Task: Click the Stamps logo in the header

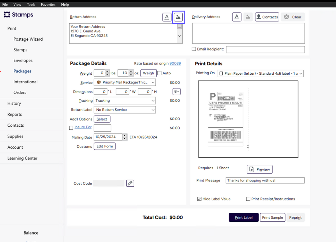Action: tap(18, 14)
